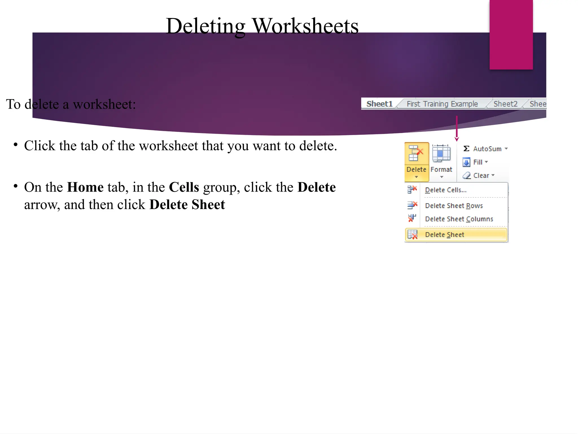Expand the Format button dropdown arrow
Viewport: 578px width, 434px height.
click(x=442, y=177)
